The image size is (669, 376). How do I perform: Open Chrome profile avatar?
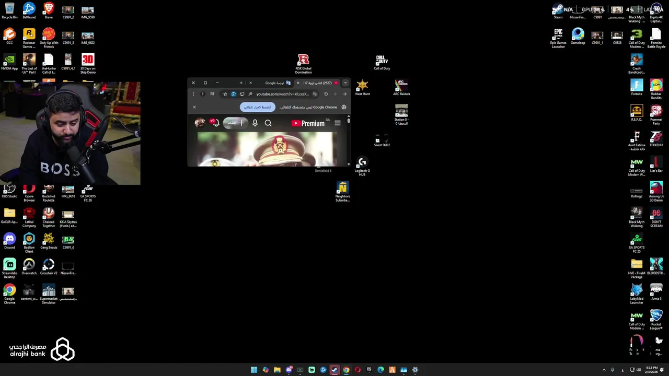202,94
